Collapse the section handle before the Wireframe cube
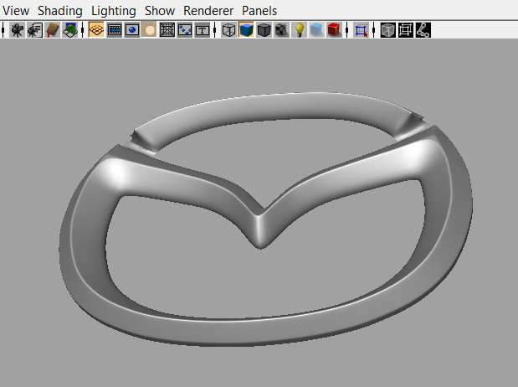The height and width of the screenshot is (387, 518). click(215, 30)
